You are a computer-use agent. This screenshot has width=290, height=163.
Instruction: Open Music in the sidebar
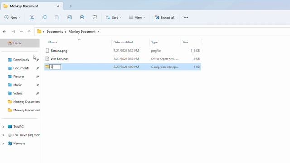pyautogui.click(x=17, y=85)
